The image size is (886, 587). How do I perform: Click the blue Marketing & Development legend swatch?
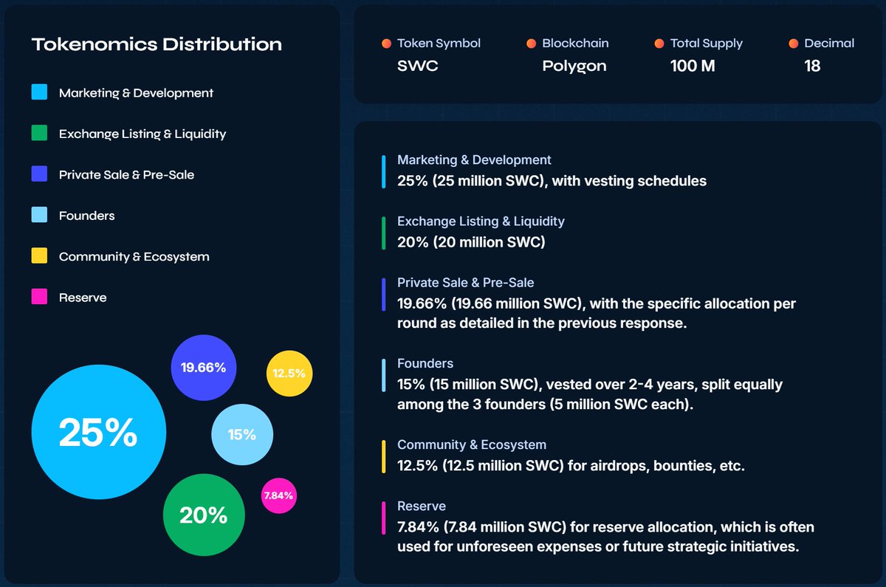click(x=39, y=92)
